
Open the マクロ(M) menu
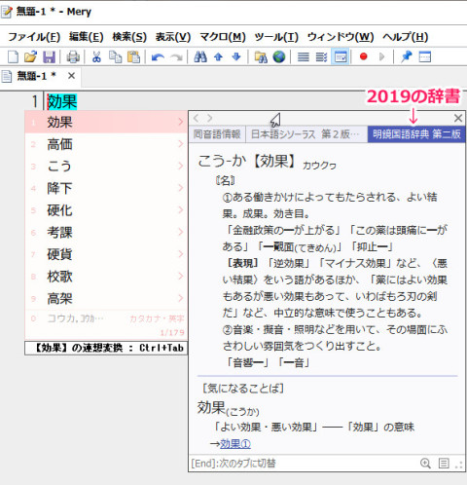(223, 37)
